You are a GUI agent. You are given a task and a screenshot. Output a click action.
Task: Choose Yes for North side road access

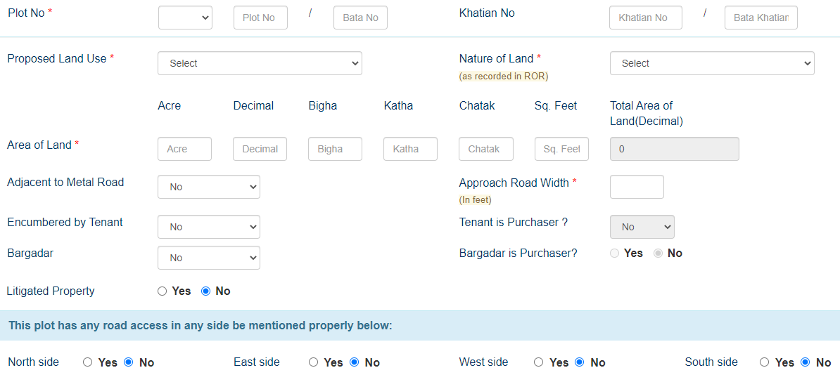(x=88, y=362)
